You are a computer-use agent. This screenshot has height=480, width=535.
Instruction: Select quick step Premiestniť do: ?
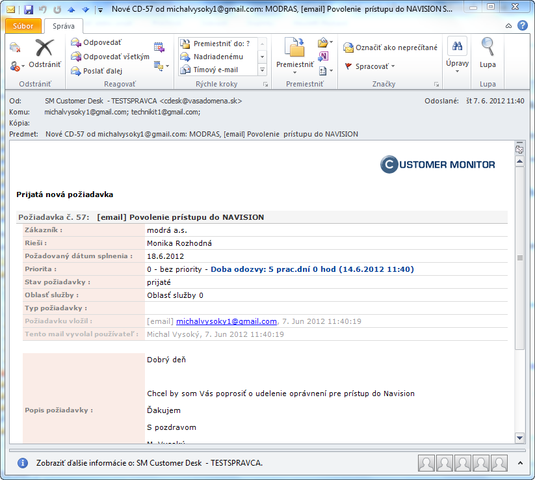(218, 44)
